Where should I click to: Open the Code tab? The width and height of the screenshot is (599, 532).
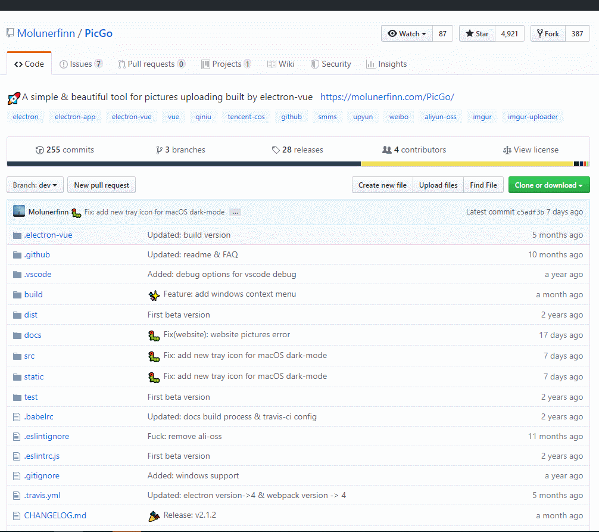(29, 64)
